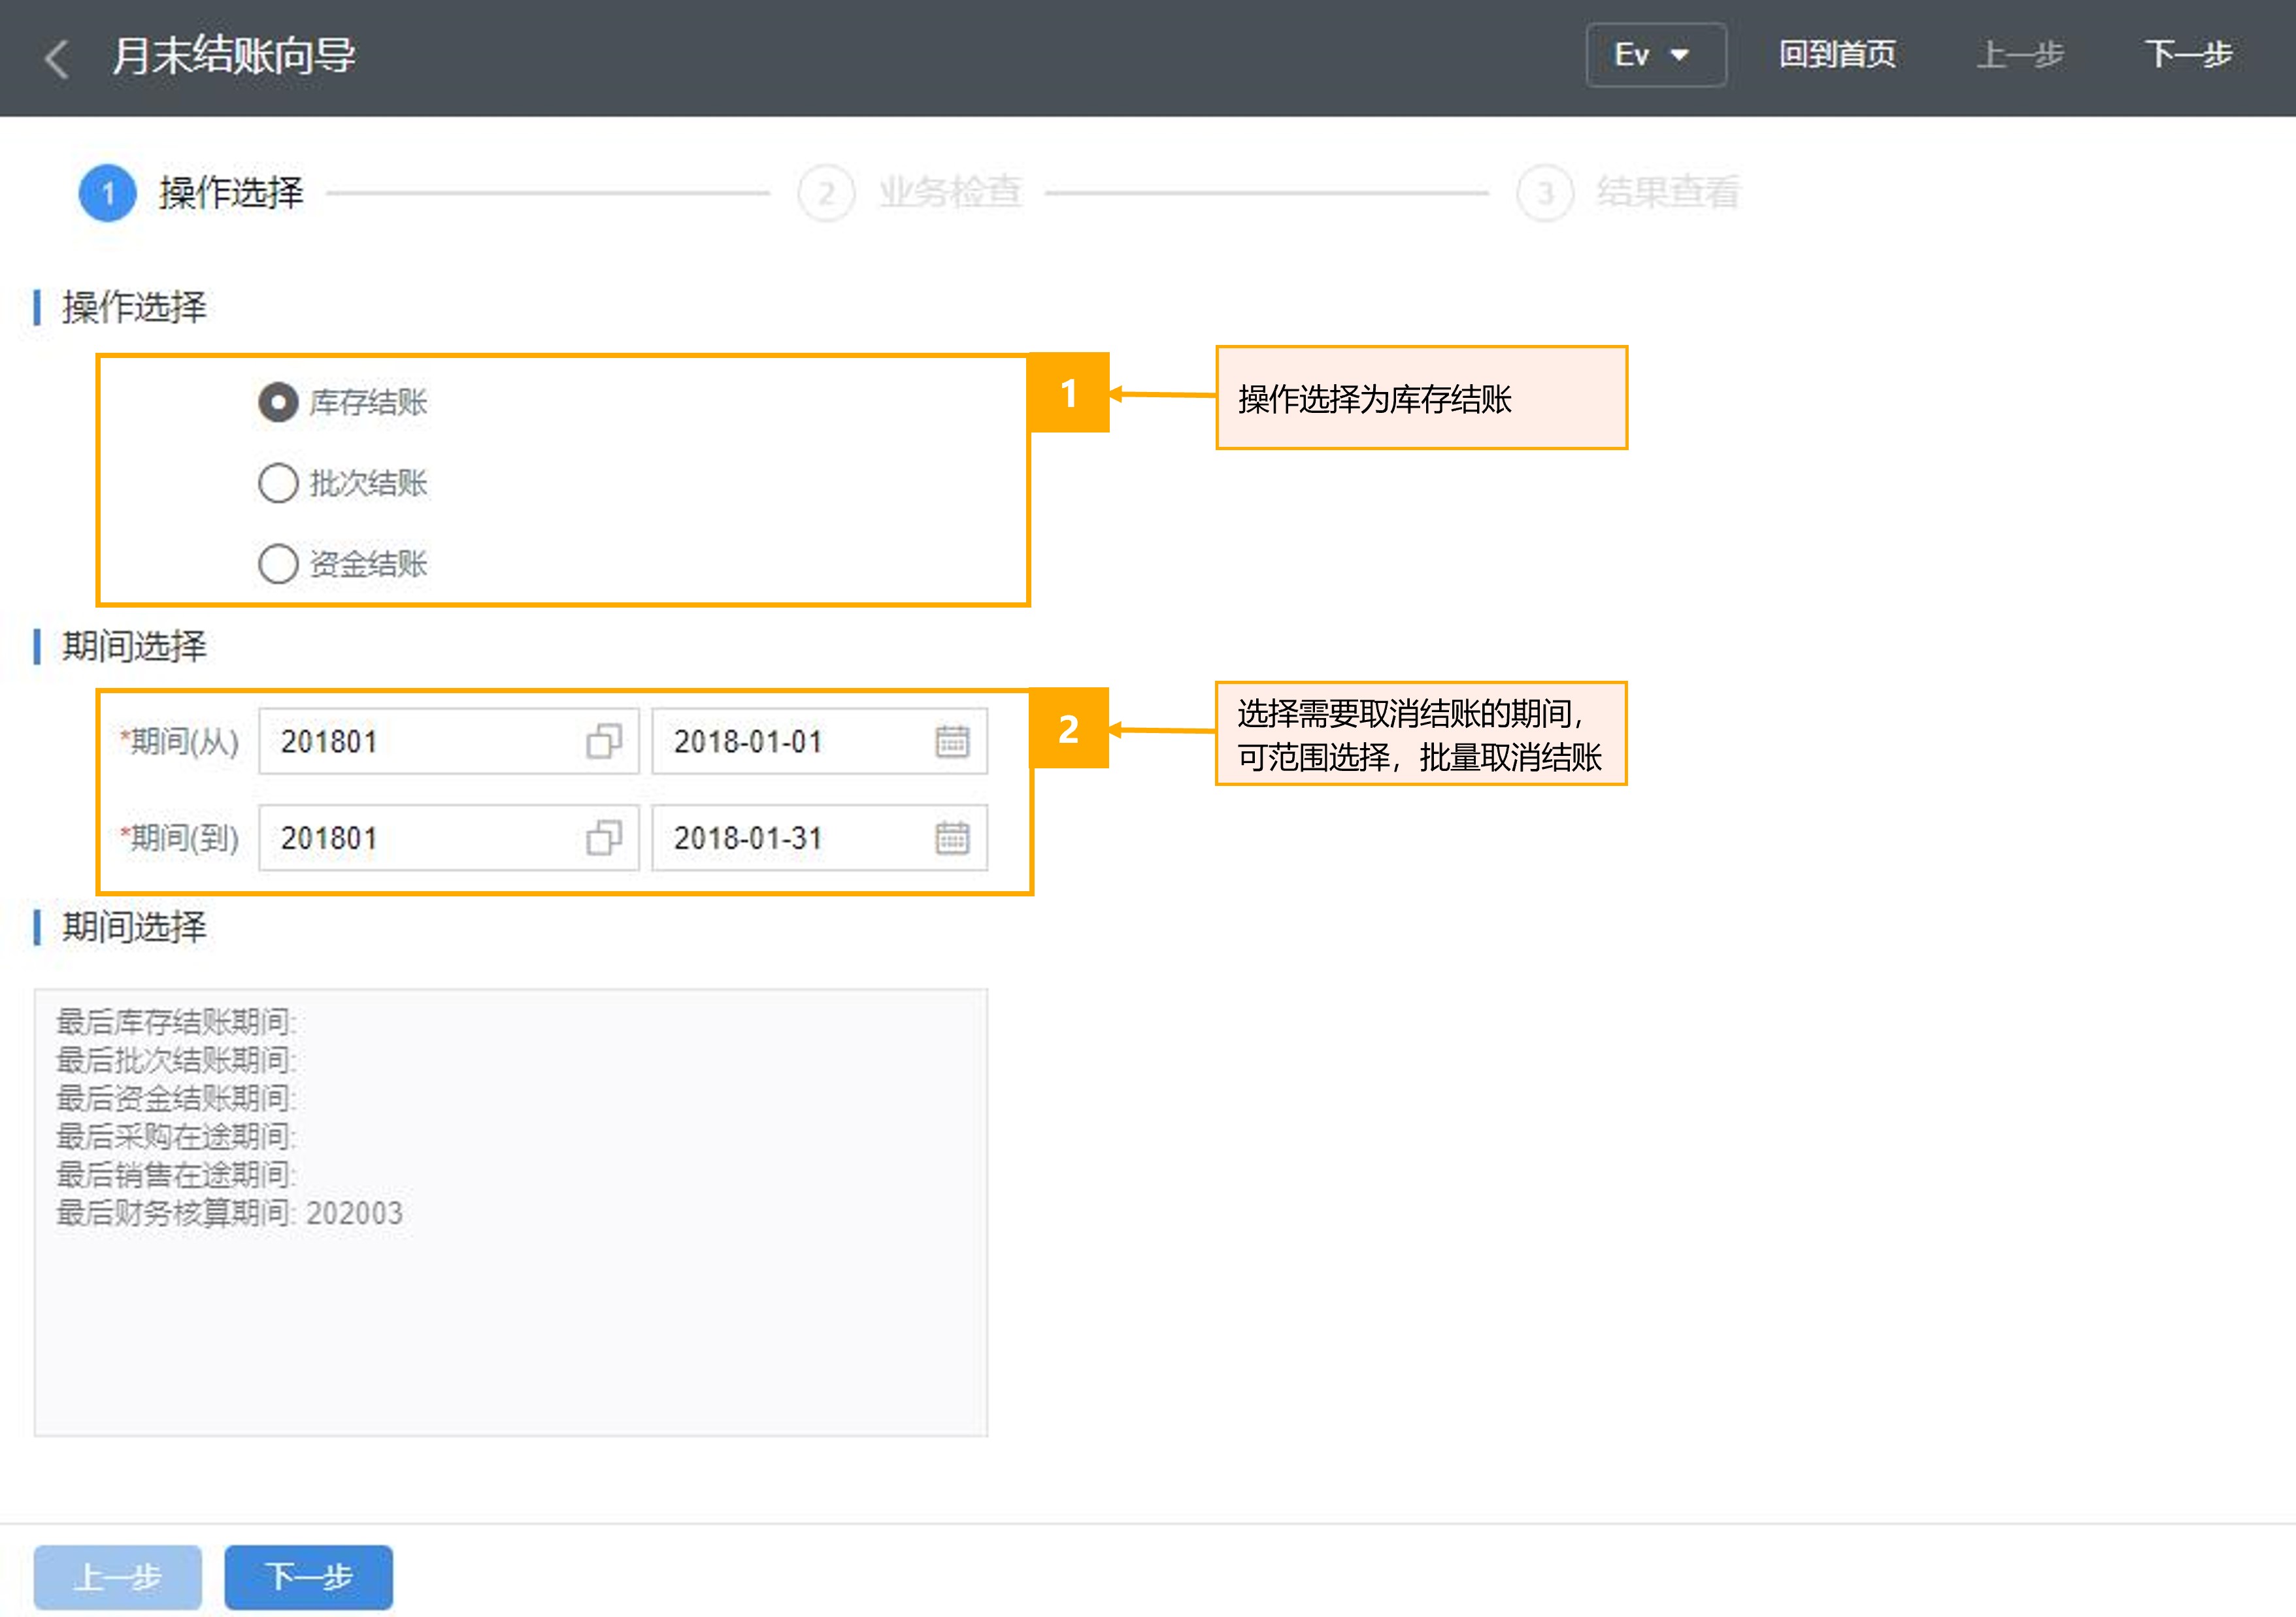
Task: Click the start date field 2018-01-01
Action: click(819, 742)
